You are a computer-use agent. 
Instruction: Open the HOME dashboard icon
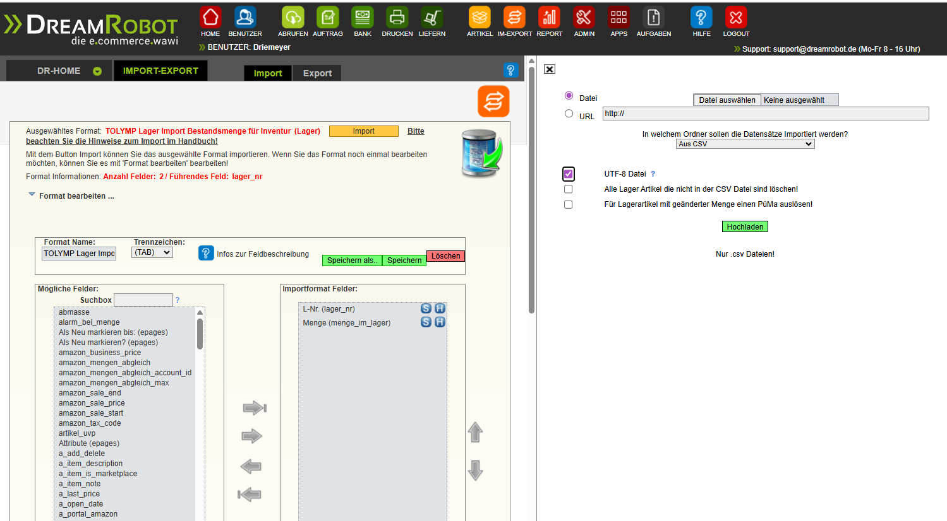pyautogui.click(x=210, y=18)
